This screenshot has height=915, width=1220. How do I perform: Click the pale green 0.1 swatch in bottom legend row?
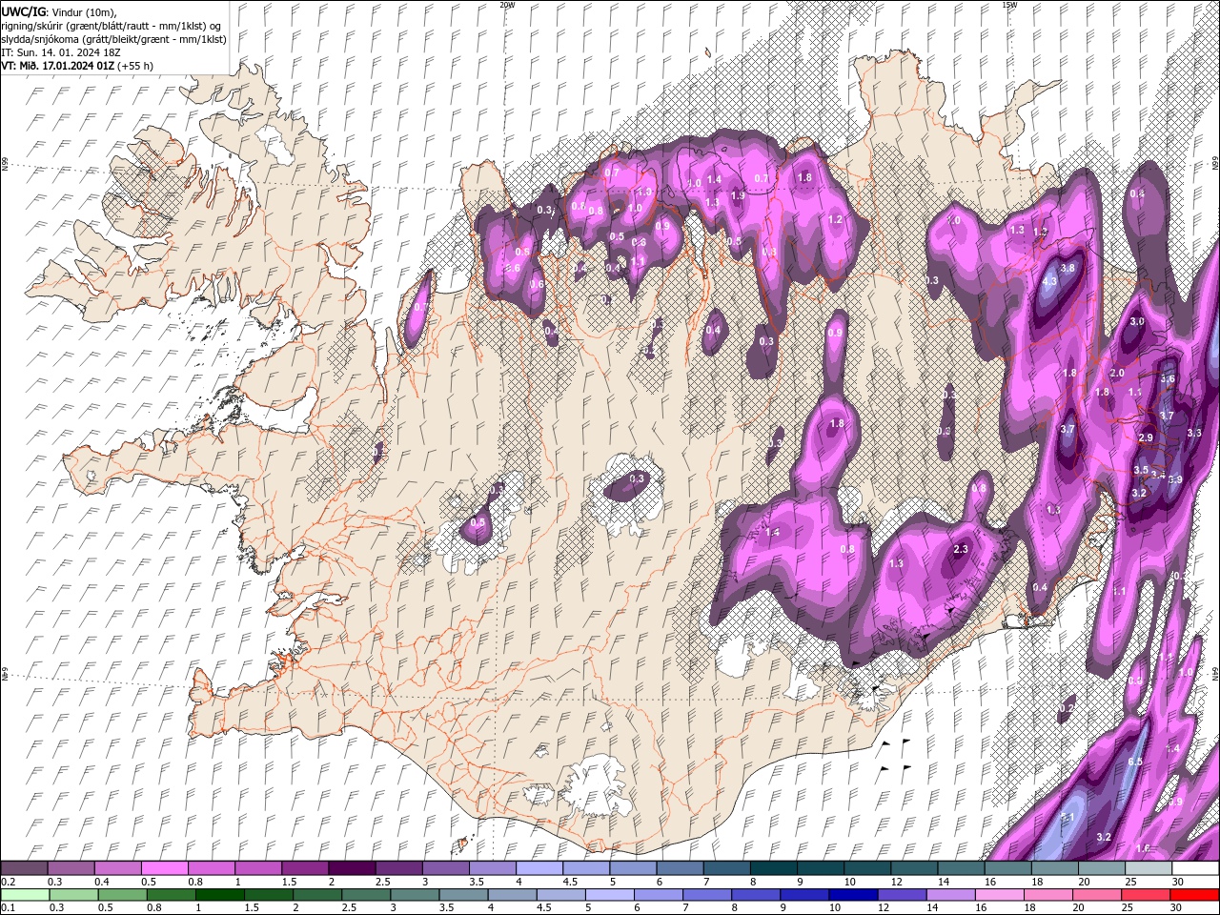coord(25,894)
